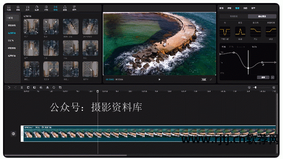Select the last sidebar transition category
283x159 pixels.
point(12,56)
